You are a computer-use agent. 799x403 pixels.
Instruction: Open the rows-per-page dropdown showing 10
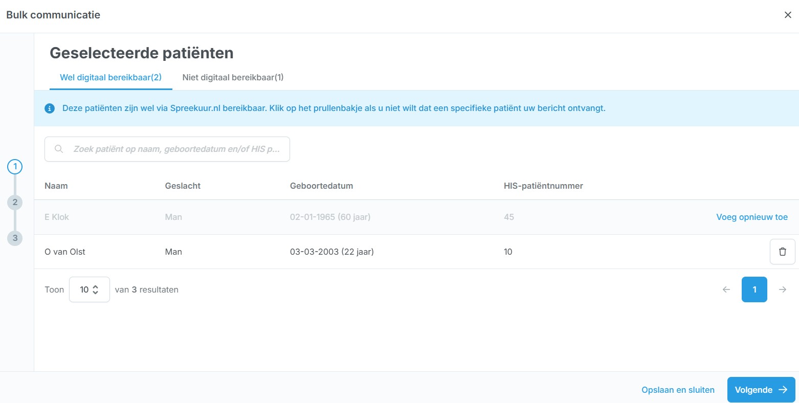coord(90,289)
